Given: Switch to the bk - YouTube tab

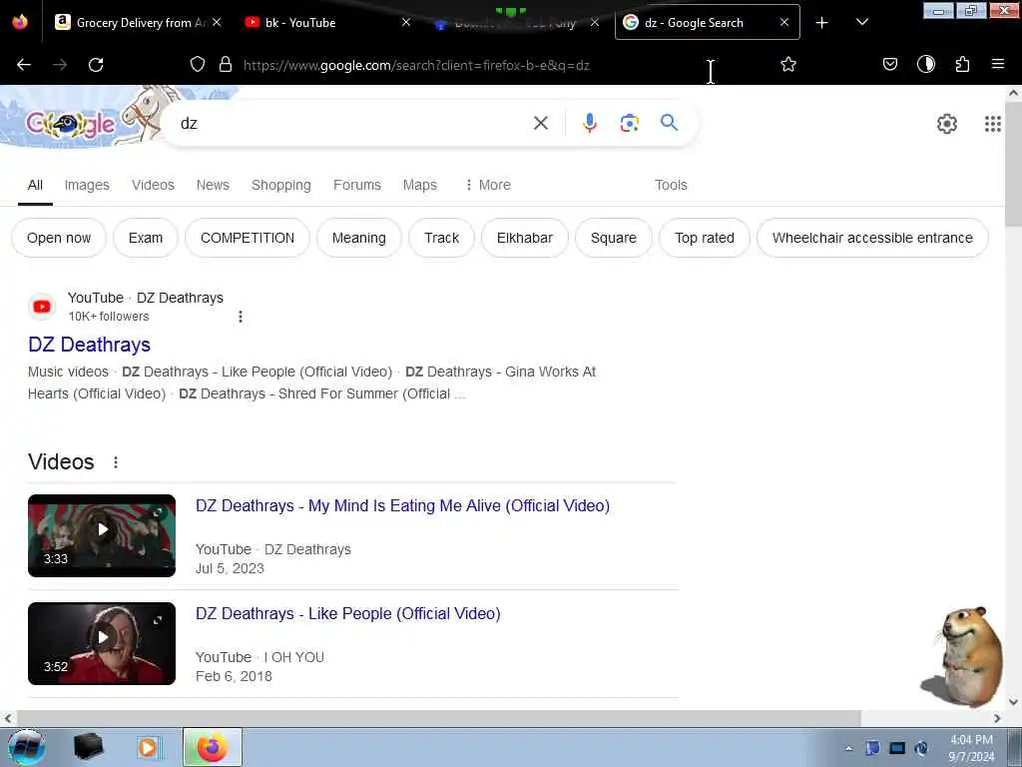Looking at the screenshot, I should (319, 23).
